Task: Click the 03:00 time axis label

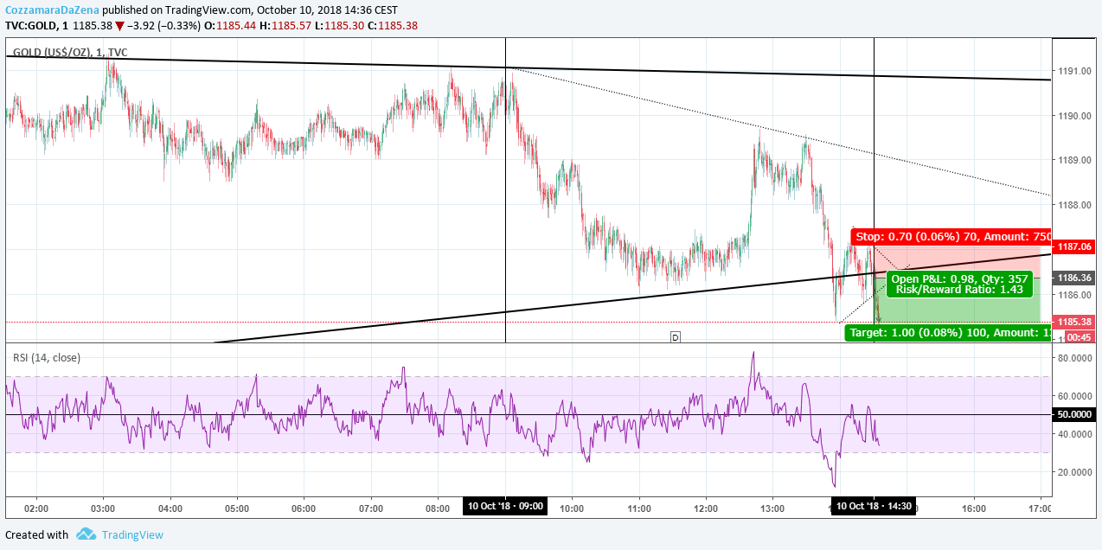Action: tap(104, 509)
